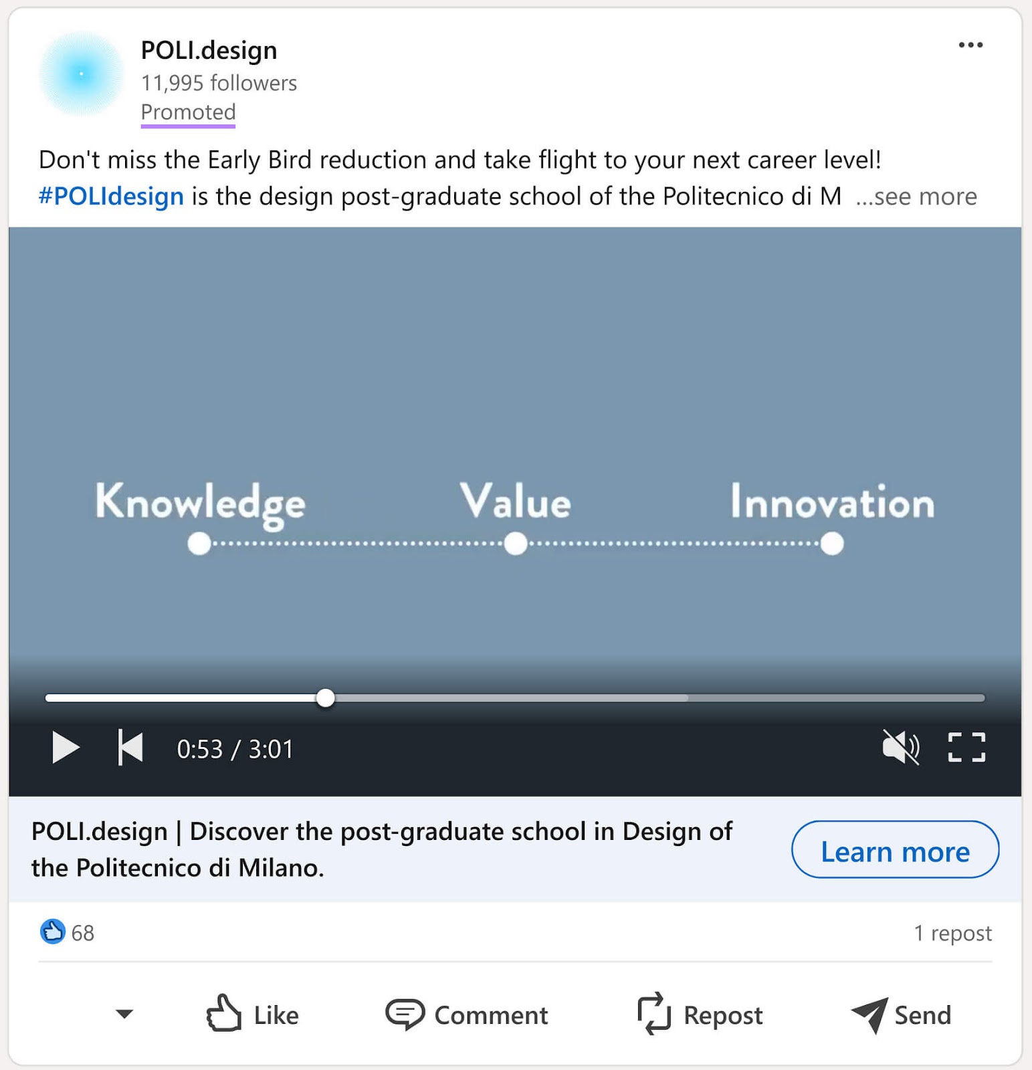Comment on the post

click(x=468, y=1014)
